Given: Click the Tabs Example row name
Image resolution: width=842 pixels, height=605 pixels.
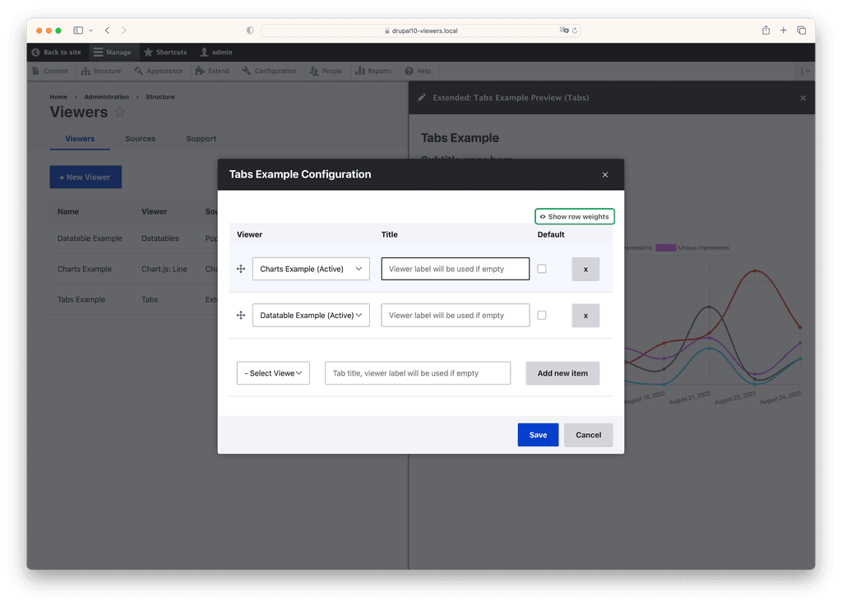Looking at the screenshot, I should [81, 299].
